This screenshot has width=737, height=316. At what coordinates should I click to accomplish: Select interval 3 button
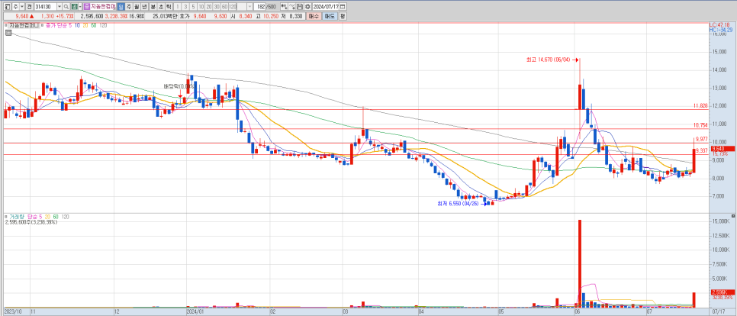(x=185, y=7)
